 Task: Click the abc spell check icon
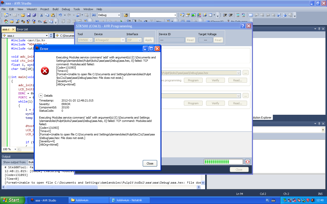(x=45, y=22)
